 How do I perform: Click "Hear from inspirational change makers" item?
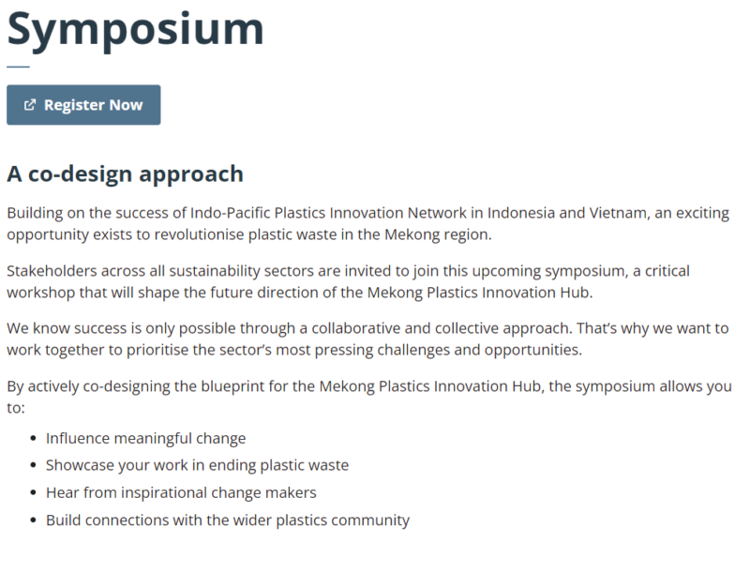tap(181, 492)
